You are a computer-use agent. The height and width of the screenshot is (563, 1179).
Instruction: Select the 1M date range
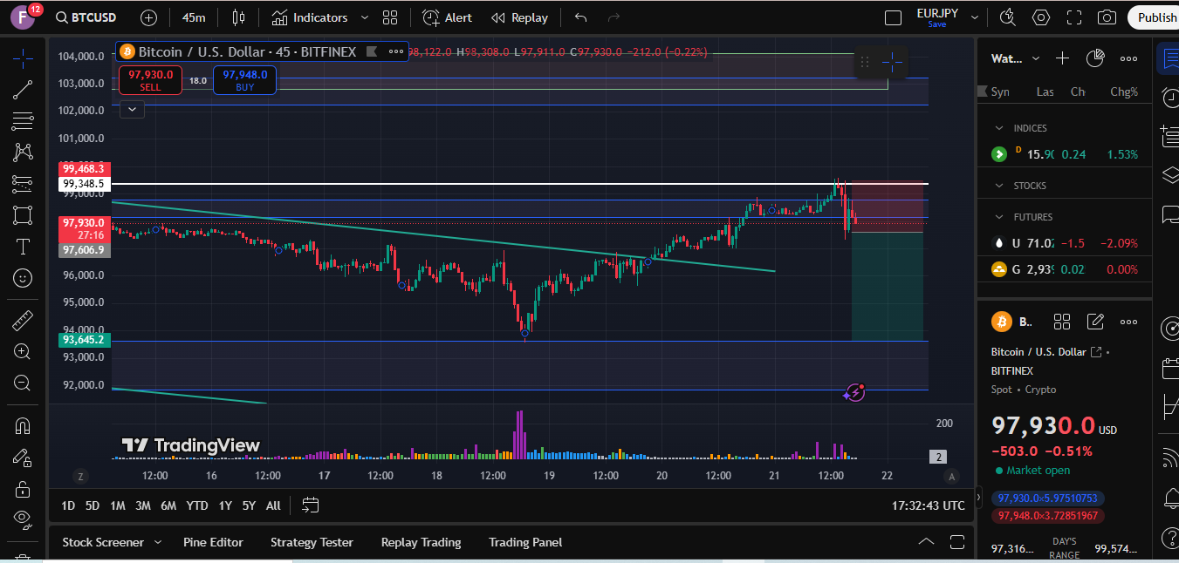[117, 505]
